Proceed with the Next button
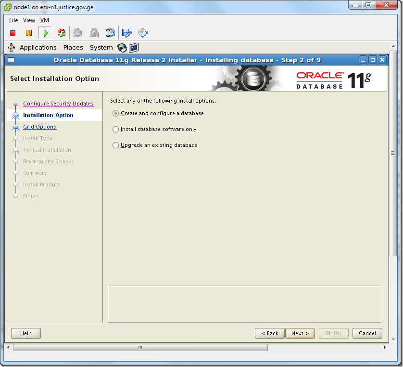This screenshot has height=367, width=403. point(300,333)
